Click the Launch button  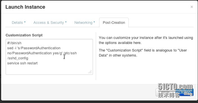(x=185, y=92)
